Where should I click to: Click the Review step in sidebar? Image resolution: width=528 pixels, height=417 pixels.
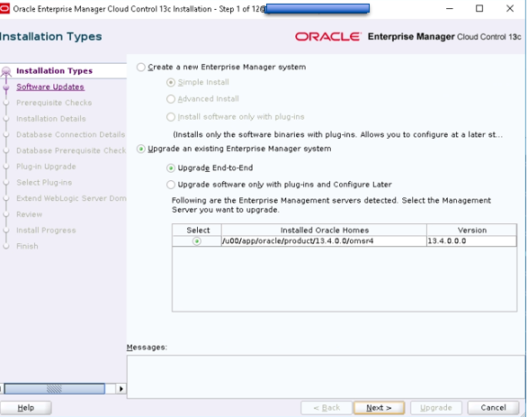coord(30,214)
